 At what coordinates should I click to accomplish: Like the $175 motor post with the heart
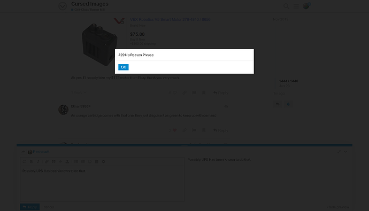(175, 93)
